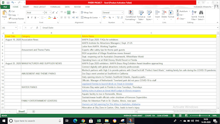Open the Sort & Filter menu
The image size is (220, 124).
pos(194,15)
